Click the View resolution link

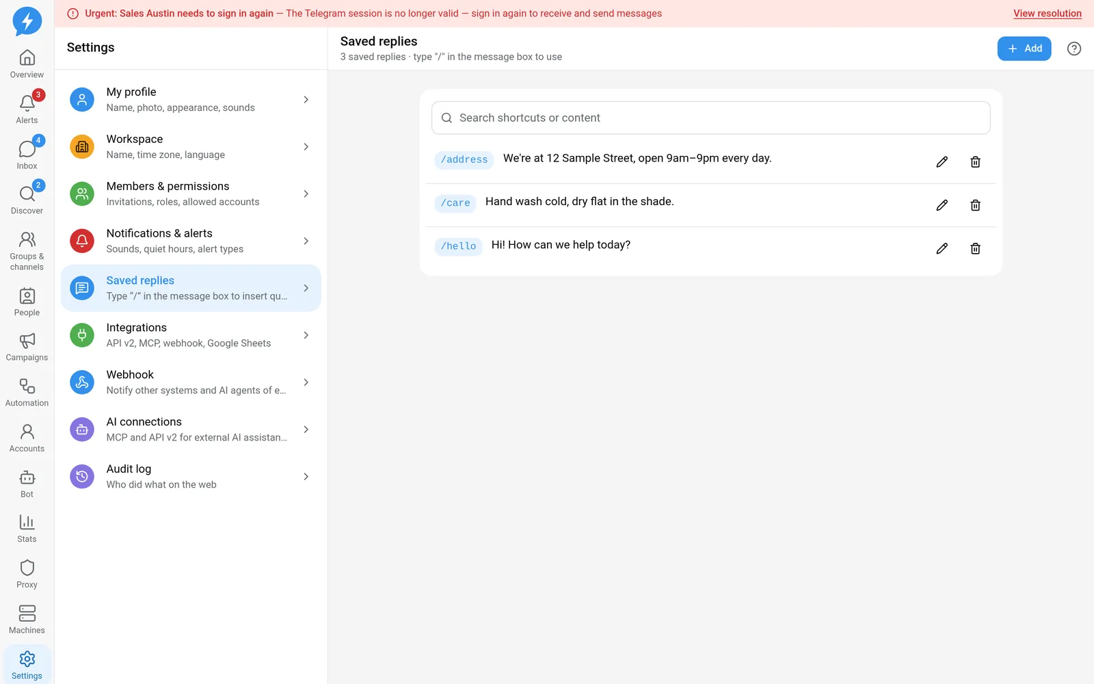pyautogui.click(x=1047, y=14)
